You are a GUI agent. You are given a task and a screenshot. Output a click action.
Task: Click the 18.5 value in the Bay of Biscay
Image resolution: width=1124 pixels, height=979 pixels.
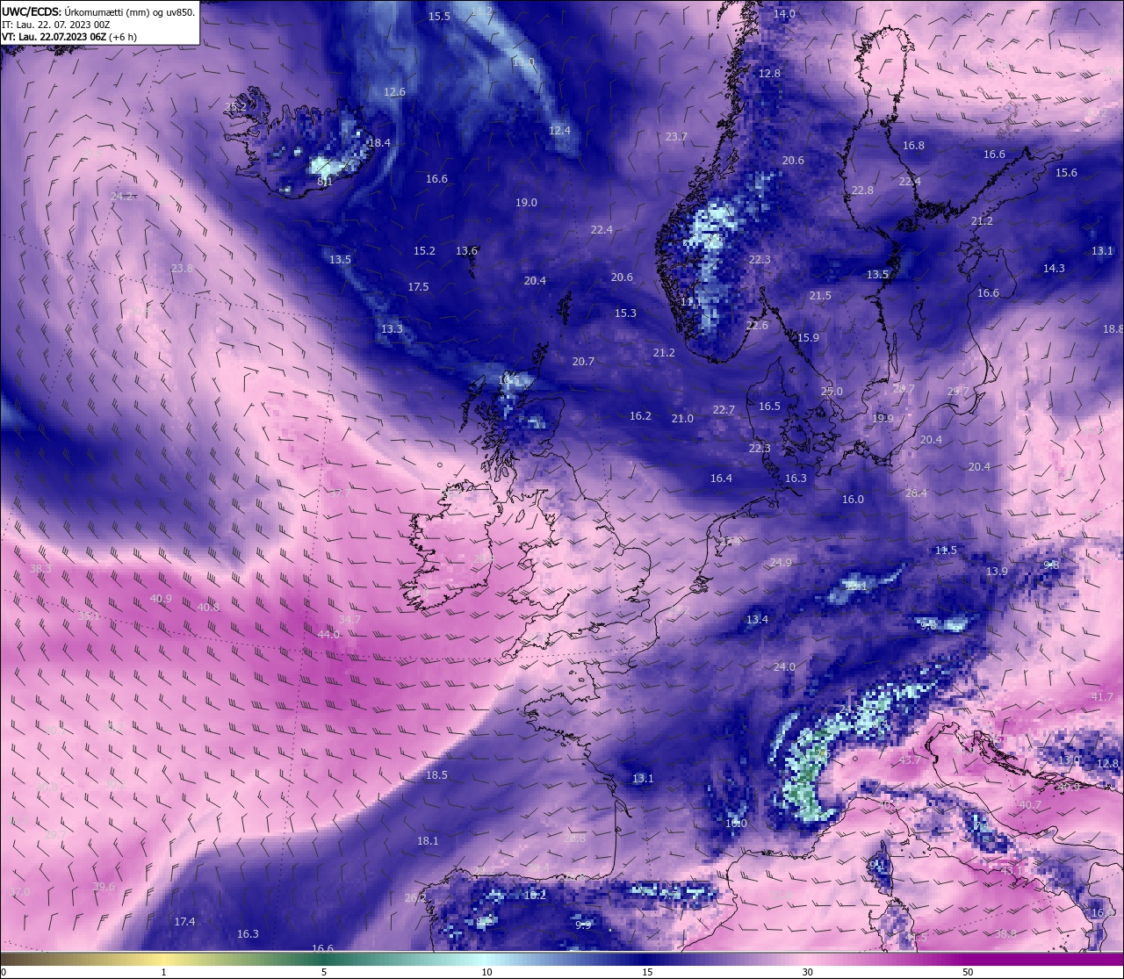436,775
